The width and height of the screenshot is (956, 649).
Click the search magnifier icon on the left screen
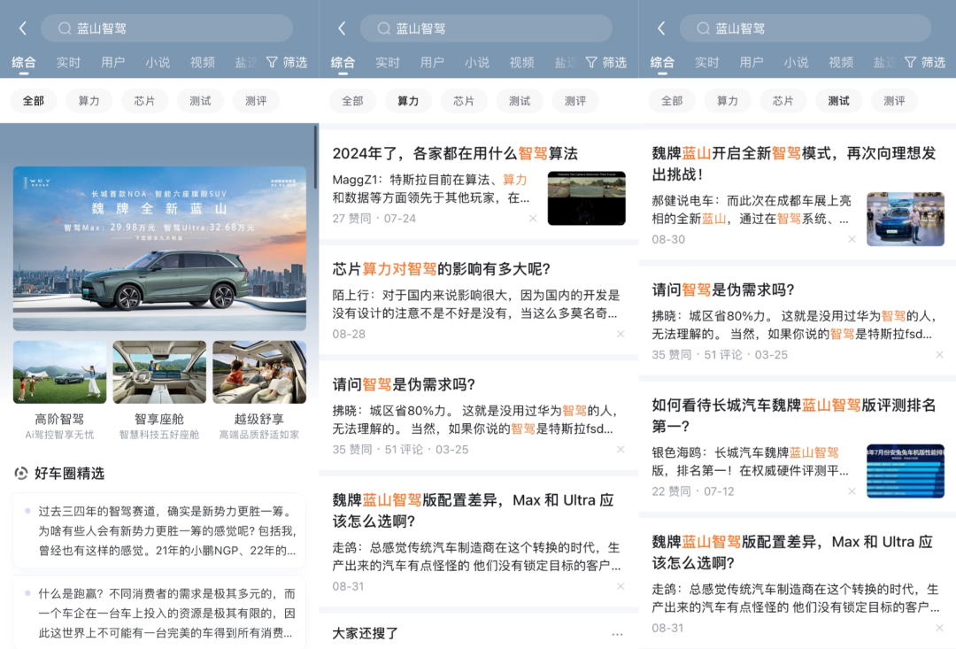65,28
